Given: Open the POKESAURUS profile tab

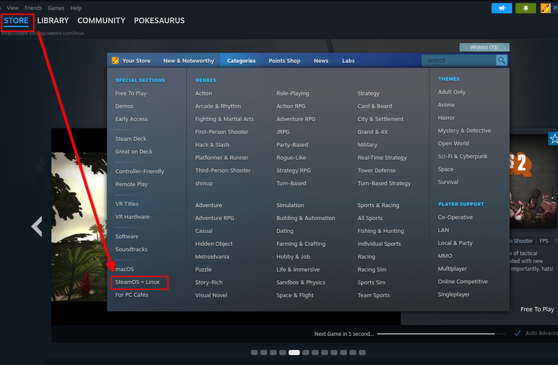Looking at the screenshot, I should (159, 21).
